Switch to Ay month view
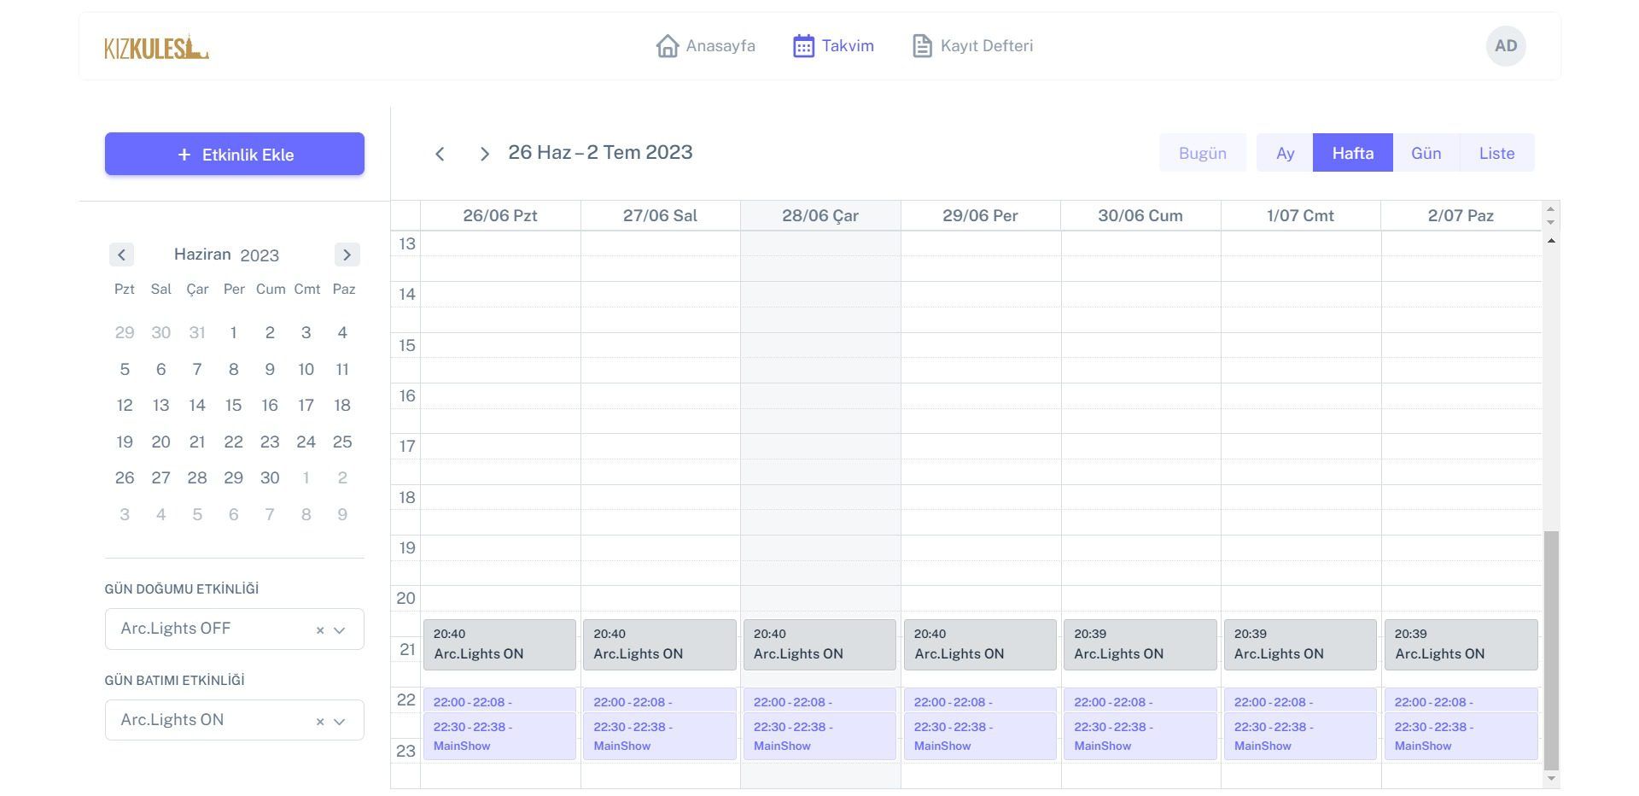Image resolution: width=1639 pixels, height=796 pixels. click(1285, 153)
